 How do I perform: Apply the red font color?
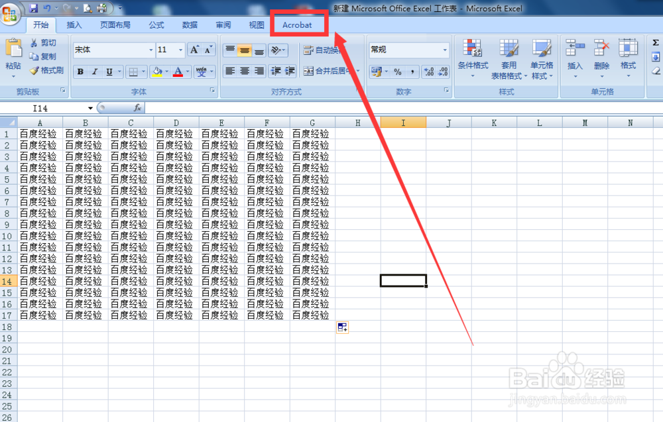[x=178, y=72]
